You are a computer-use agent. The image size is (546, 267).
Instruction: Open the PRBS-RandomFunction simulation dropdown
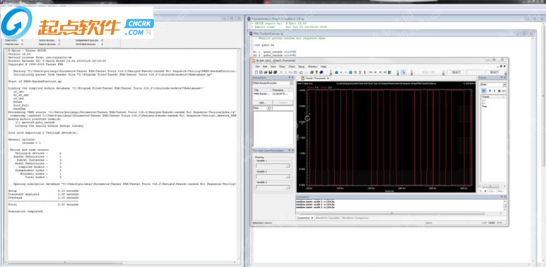[292, 84]
